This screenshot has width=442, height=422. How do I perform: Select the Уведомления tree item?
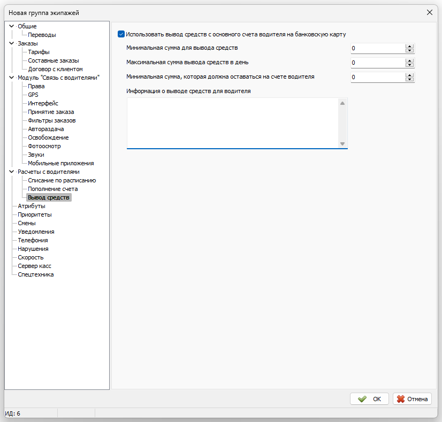(x=36, y=232)
